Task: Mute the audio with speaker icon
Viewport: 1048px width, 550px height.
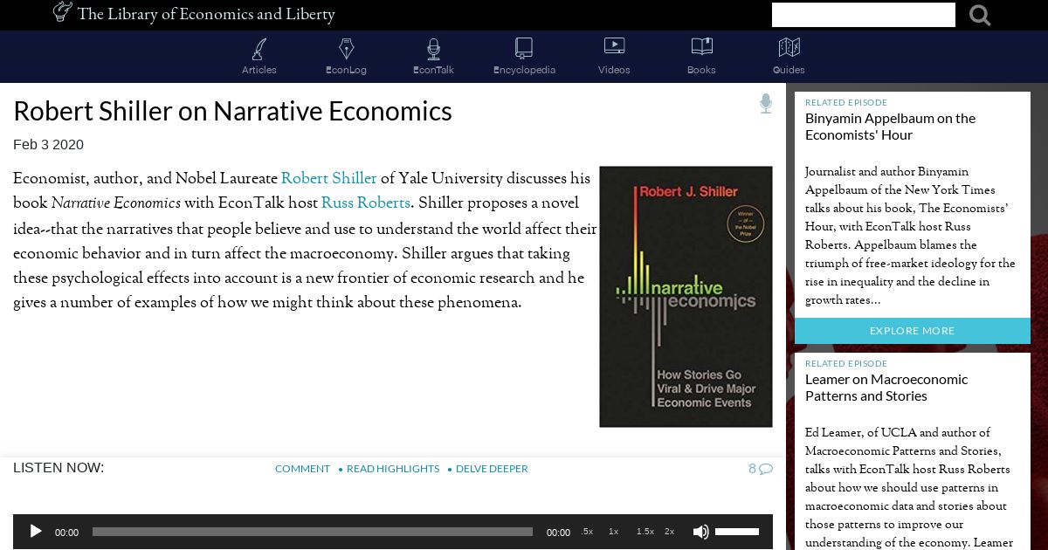Action: pyautogui.click(x=700, y=532)
